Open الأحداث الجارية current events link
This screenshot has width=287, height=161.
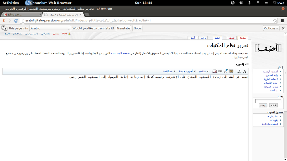pos(271,79)
